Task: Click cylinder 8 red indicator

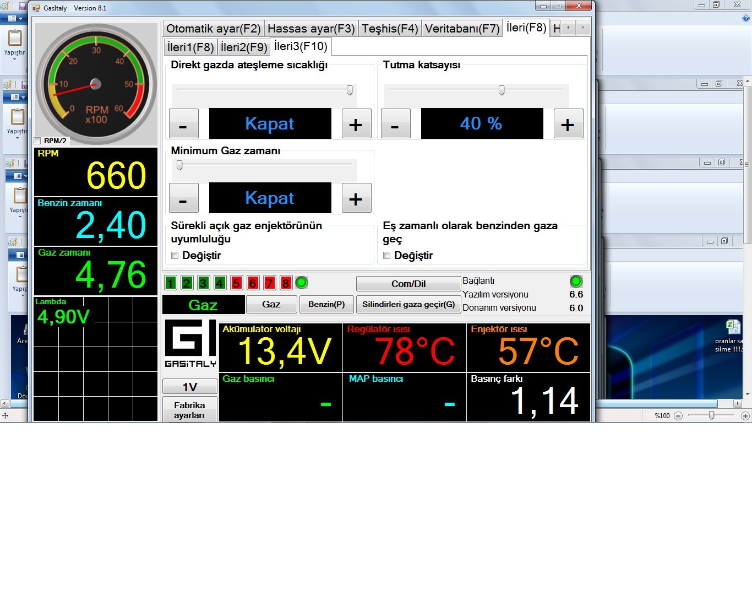Action: [286, 283]
